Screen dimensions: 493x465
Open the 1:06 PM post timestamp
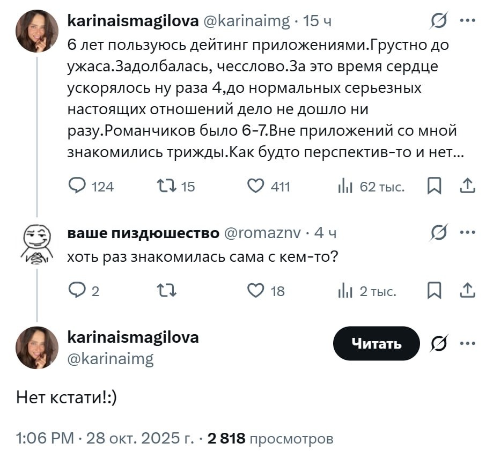(x=45, y=439)
